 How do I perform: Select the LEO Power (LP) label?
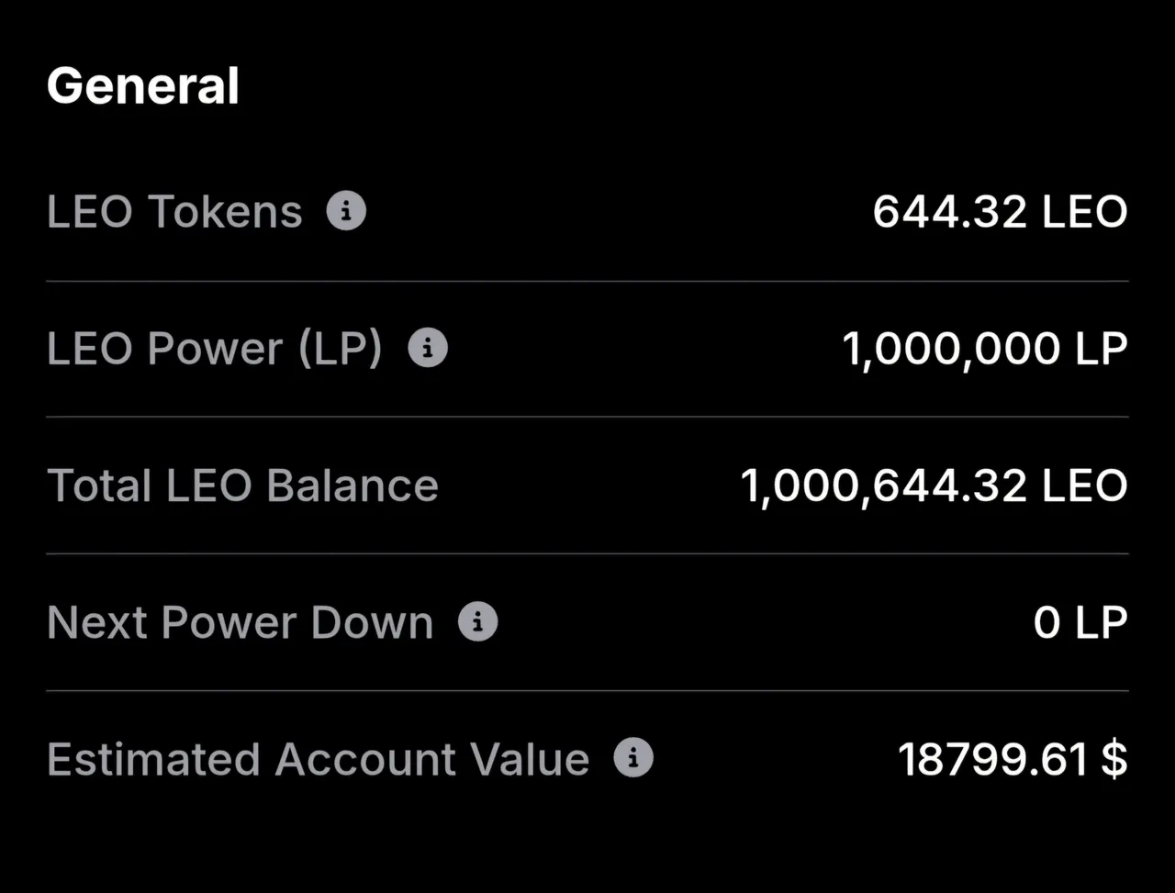[x=214, y=349]
